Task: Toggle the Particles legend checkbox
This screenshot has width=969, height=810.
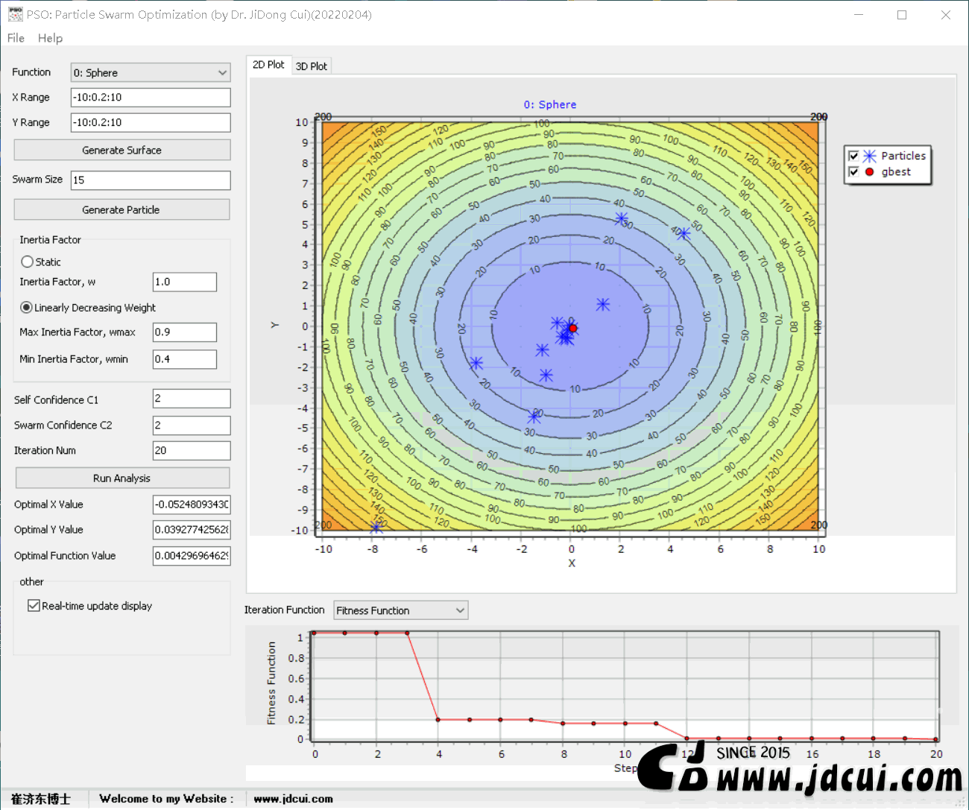Action: coord(853,156)
